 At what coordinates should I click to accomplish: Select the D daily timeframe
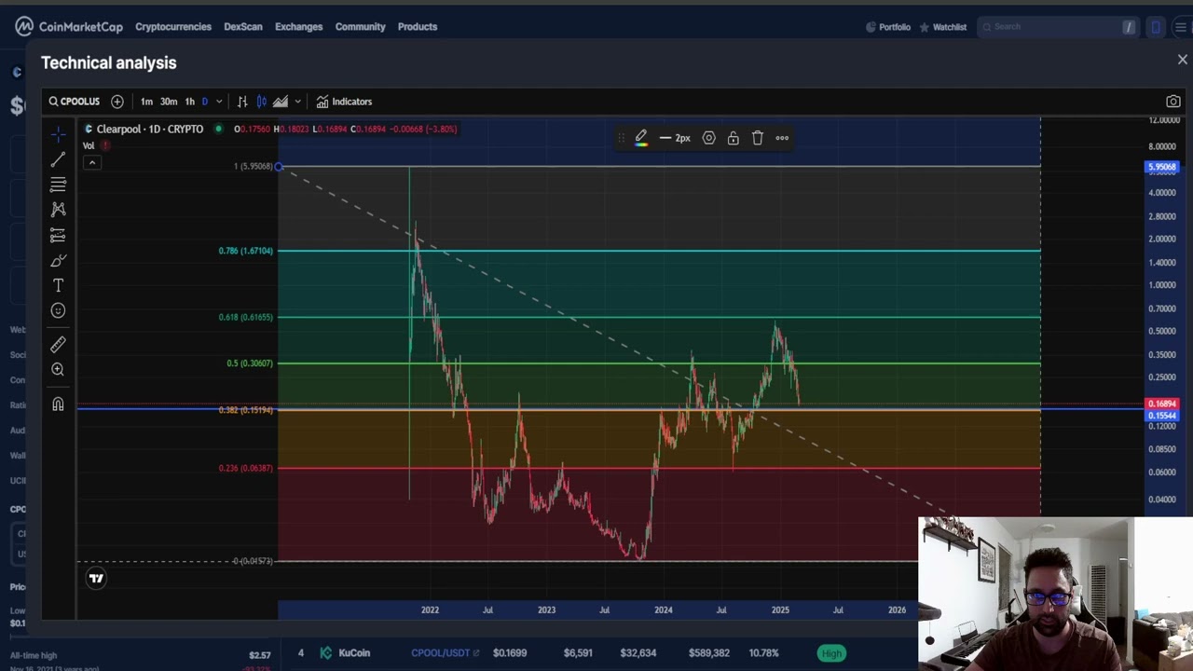point(205,102)
